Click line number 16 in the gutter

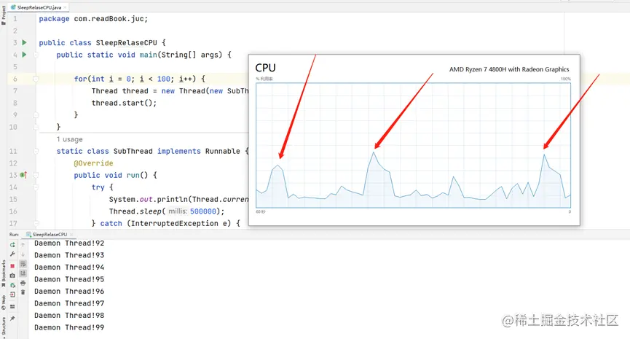(13, 211)
